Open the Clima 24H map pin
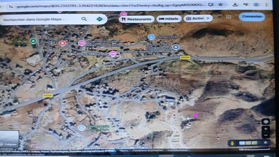 click(x=151, y=37)
